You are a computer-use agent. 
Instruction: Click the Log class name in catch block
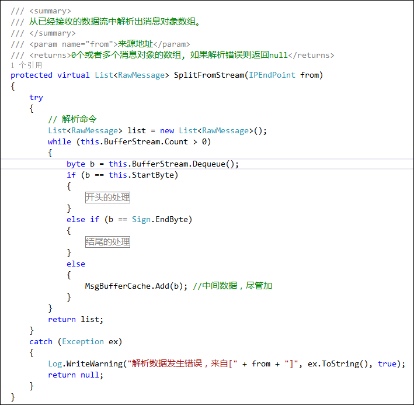pyautogui.click(x=55, y=364)
